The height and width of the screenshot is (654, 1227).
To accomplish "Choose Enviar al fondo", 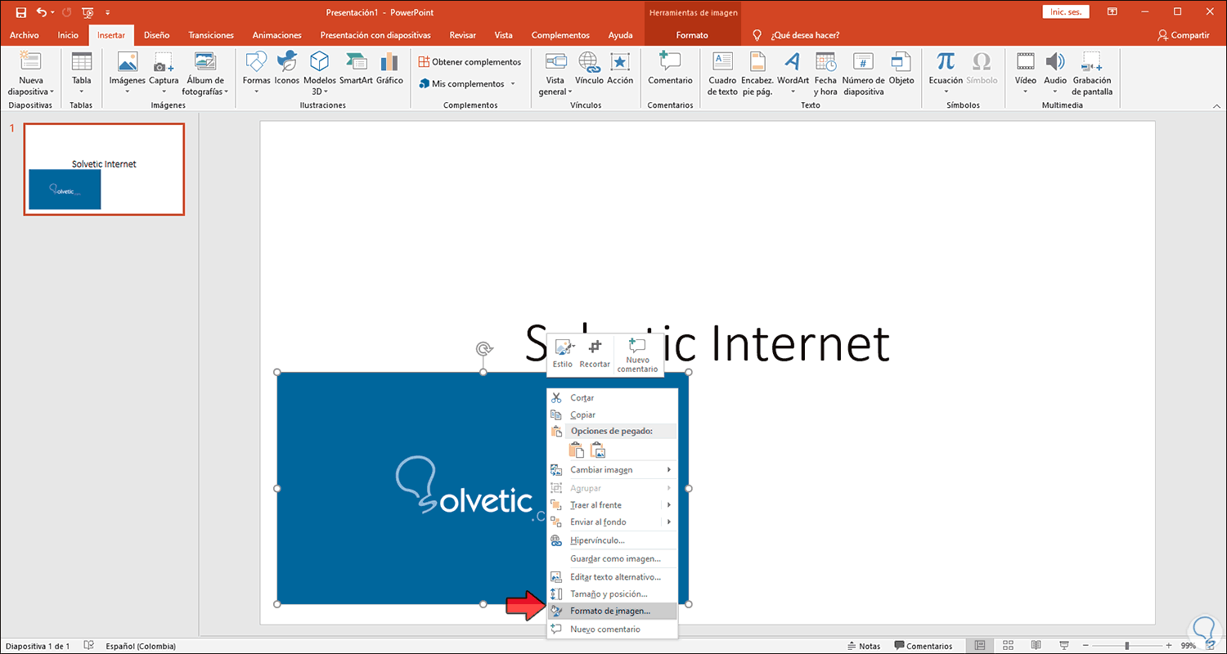I will coord(612,522).
